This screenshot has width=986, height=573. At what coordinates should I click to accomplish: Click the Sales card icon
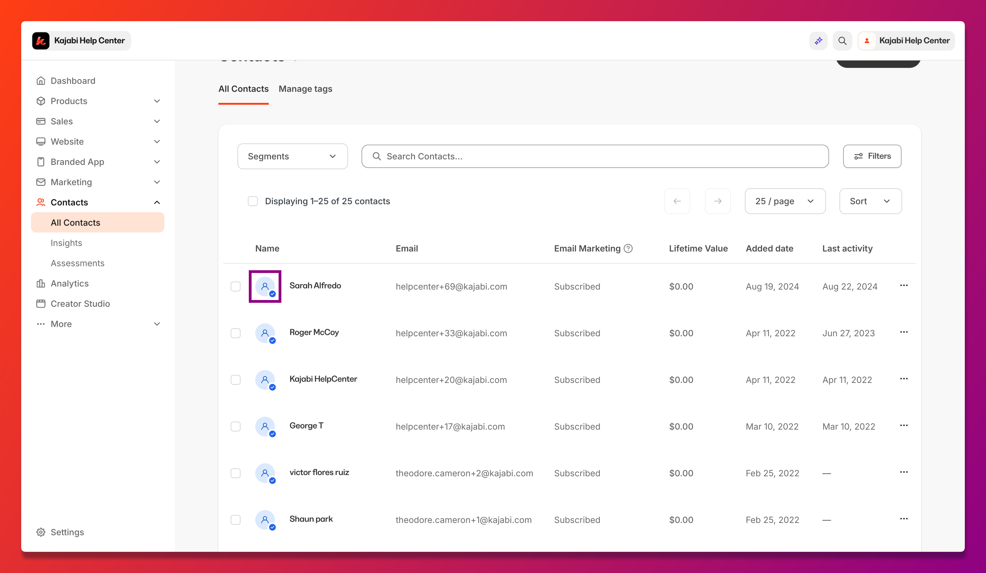coord(41,121)
